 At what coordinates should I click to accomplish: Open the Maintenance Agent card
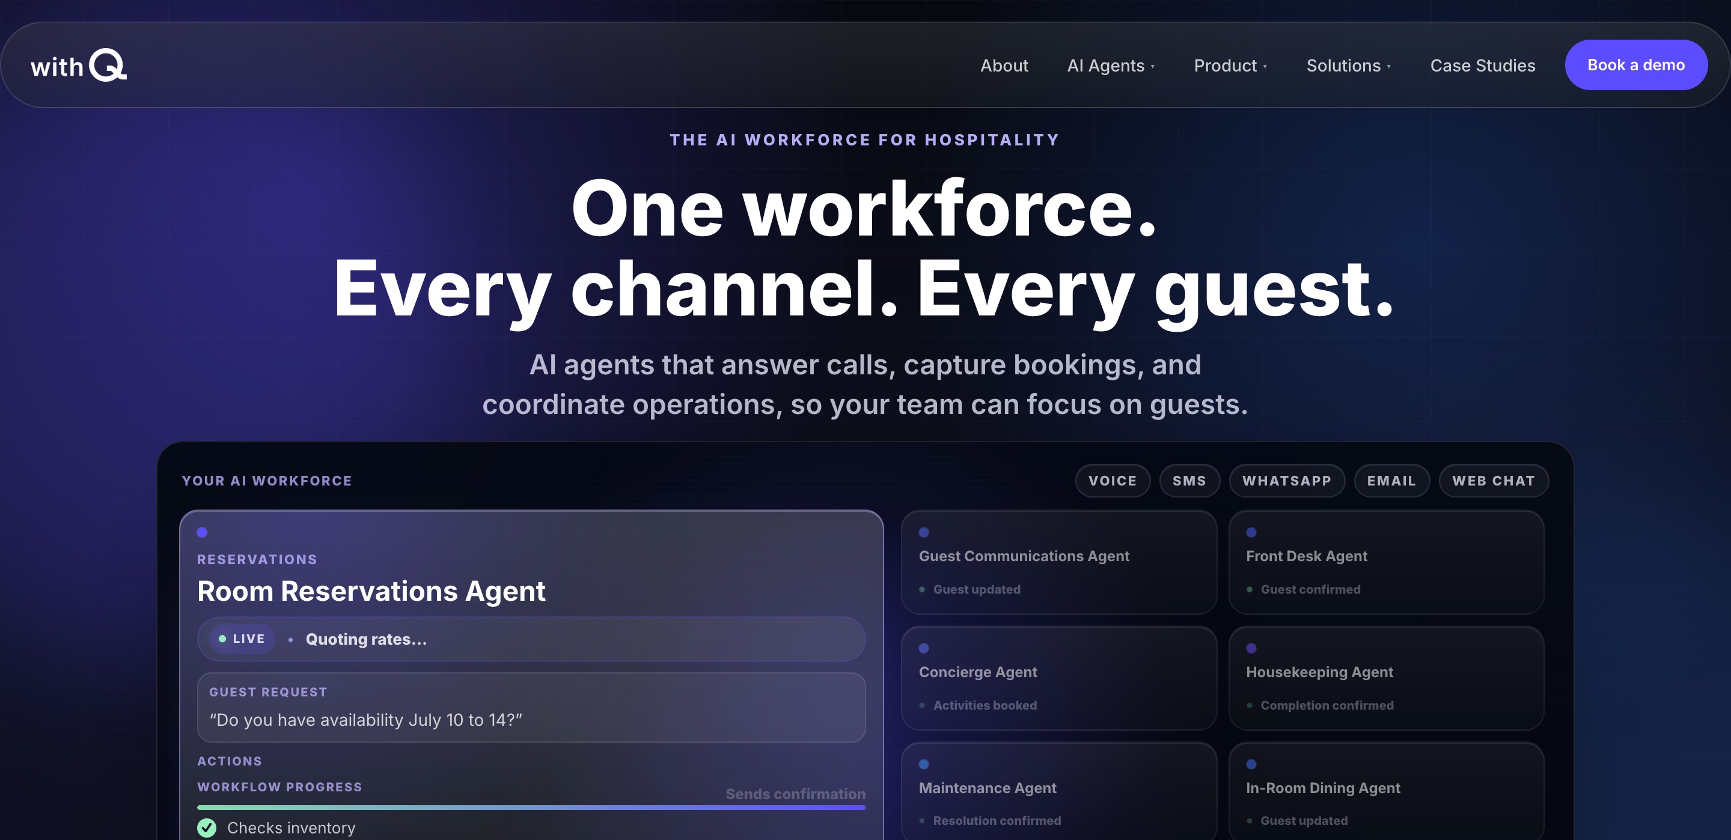coord(1059,791)
